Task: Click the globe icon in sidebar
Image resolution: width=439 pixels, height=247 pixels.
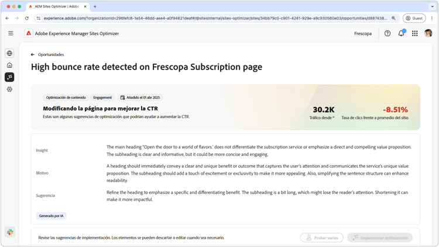Action: (x=9, y=53)
